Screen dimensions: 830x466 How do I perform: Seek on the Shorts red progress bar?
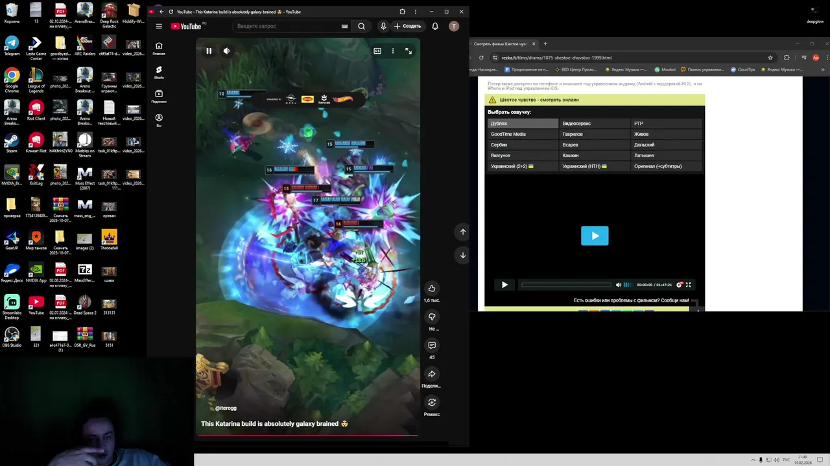tap(308, 435)
